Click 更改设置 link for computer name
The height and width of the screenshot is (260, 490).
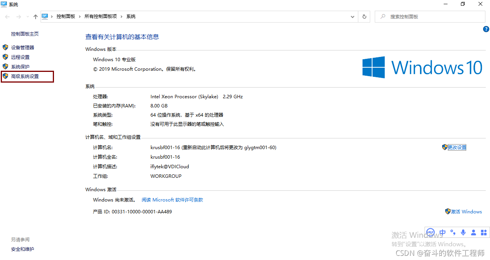(x=457, y=147)
